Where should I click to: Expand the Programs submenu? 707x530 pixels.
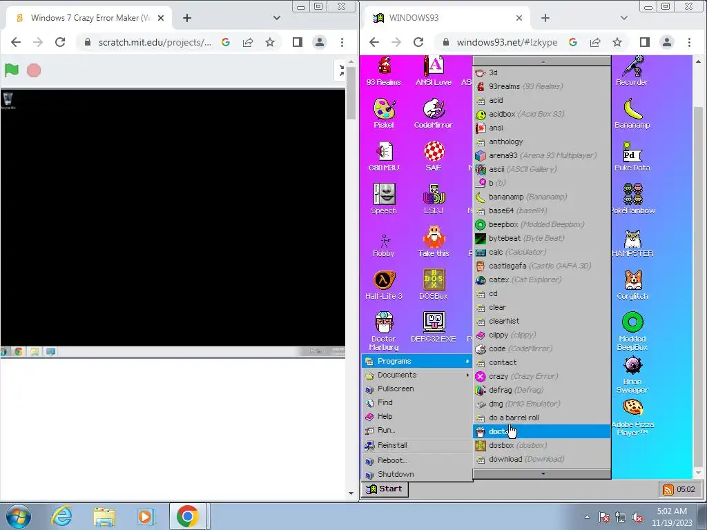[417, 361]
